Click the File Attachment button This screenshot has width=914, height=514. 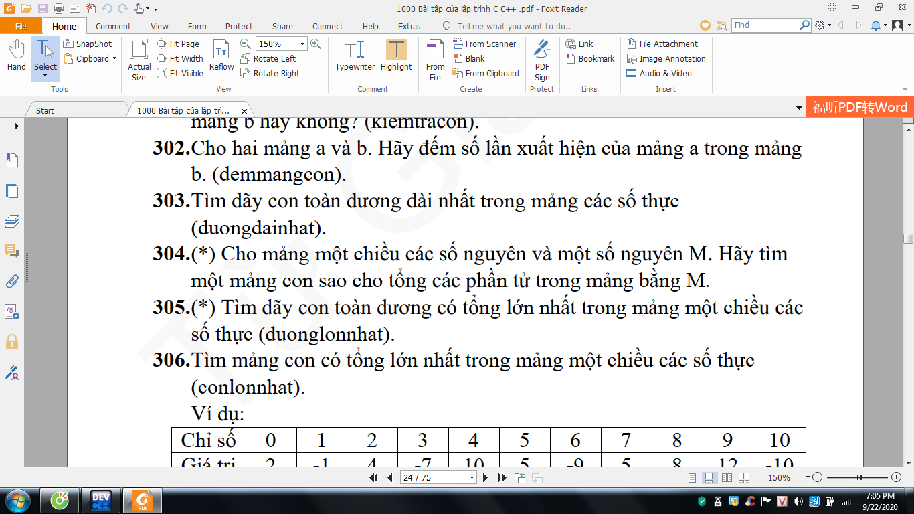click(x=662, y=44)
